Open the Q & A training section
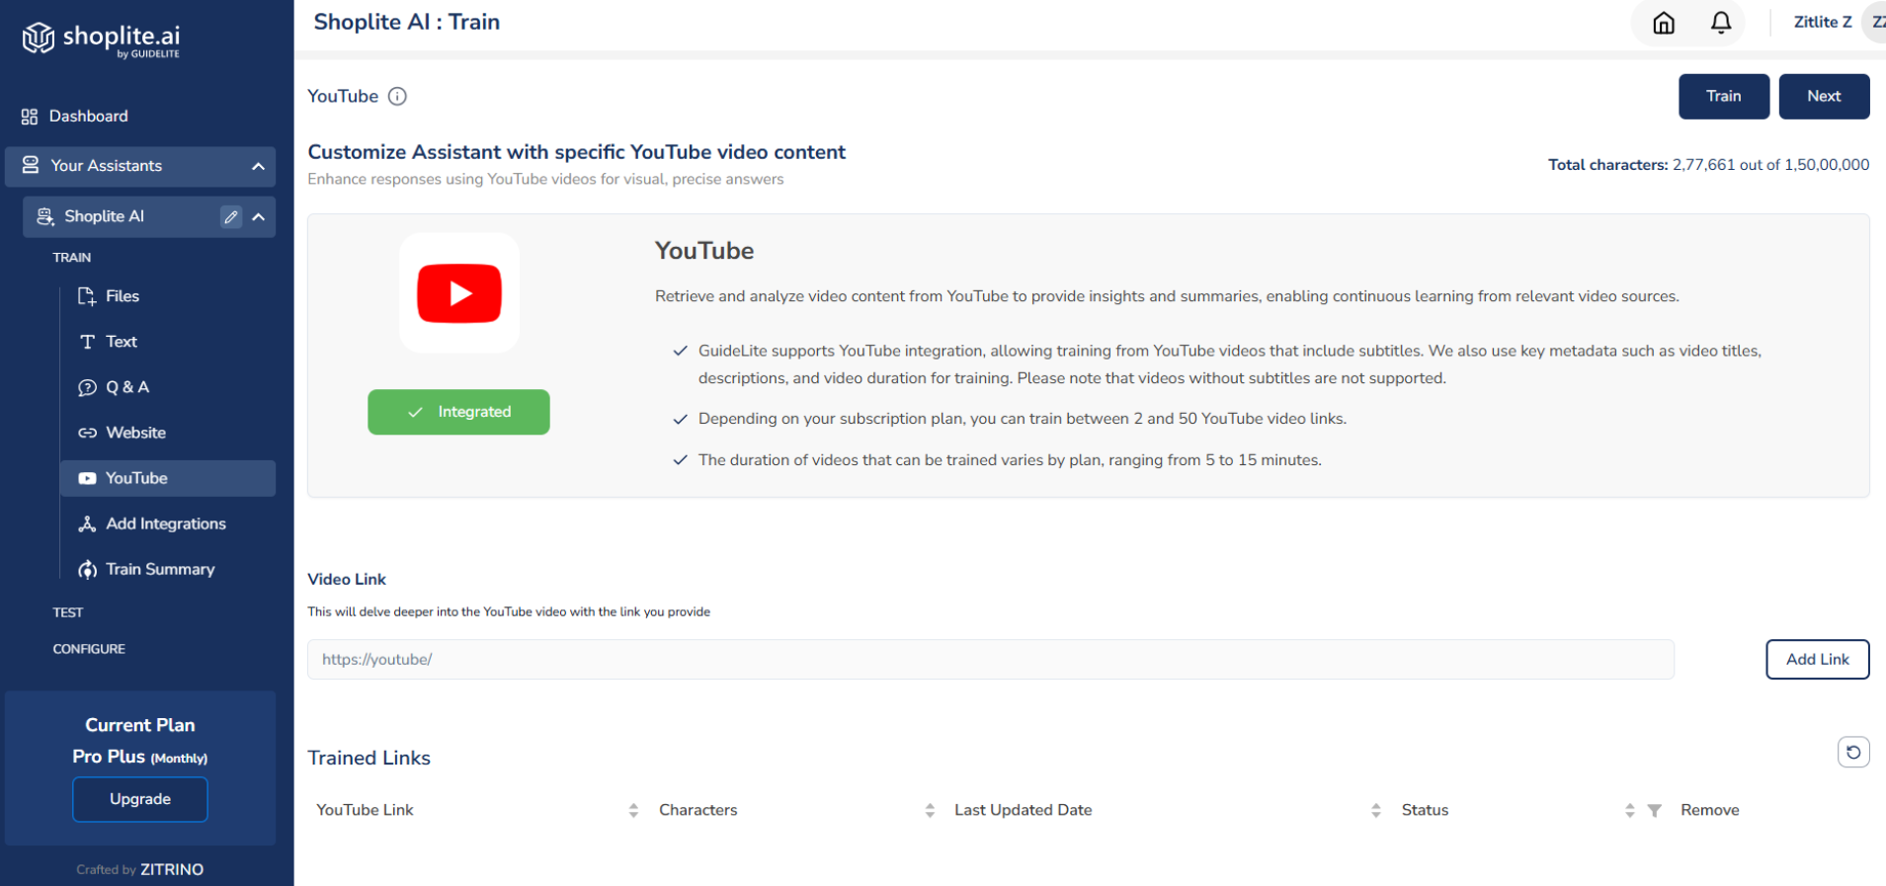The width and height of the screenshot is (1886, 886). pyautogui.click(x=127, y=387)
